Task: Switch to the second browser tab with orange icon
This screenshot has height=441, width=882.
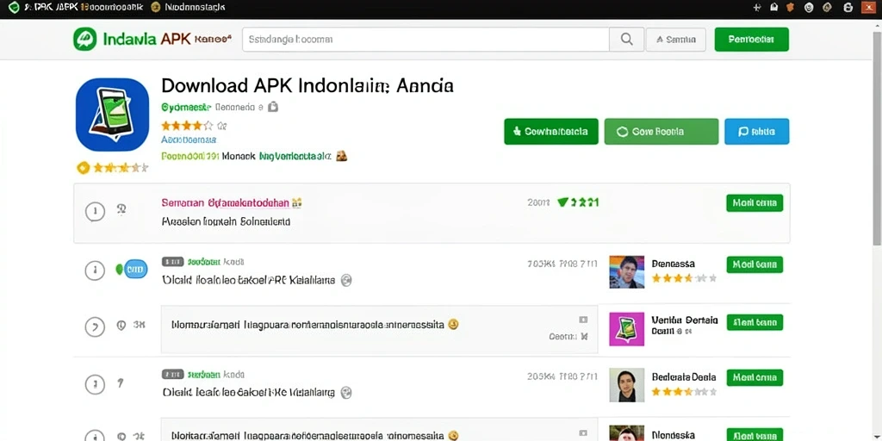Action: 187,8
